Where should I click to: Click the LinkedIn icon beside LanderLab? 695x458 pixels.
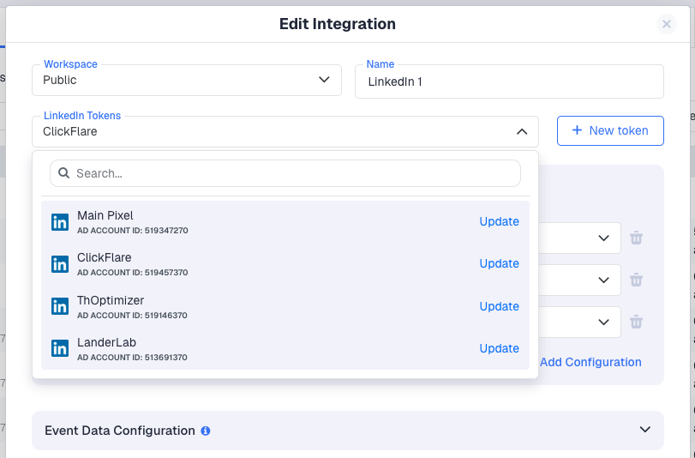pos(60,348)
